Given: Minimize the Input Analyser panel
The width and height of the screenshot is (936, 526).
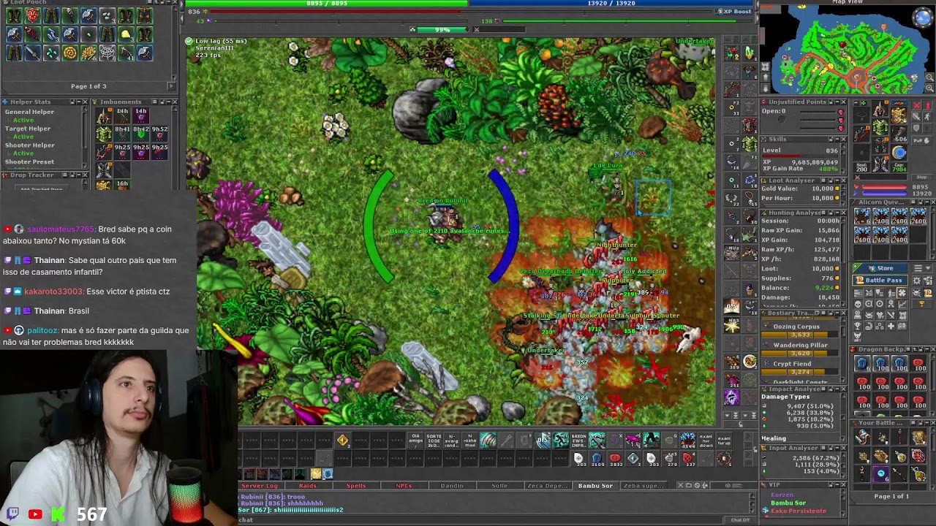Looking at the screenshot, I should point(836,448).
